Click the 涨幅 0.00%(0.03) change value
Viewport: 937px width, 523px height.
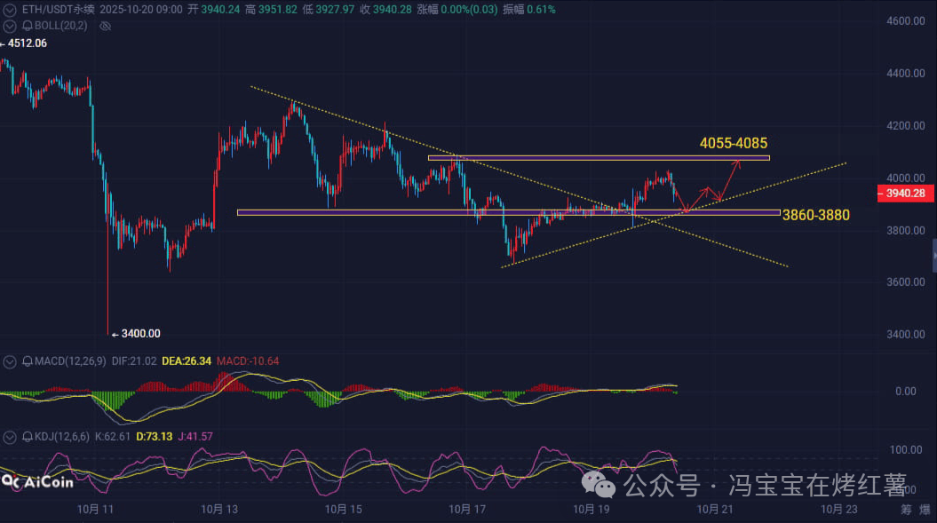coord(457,10)
